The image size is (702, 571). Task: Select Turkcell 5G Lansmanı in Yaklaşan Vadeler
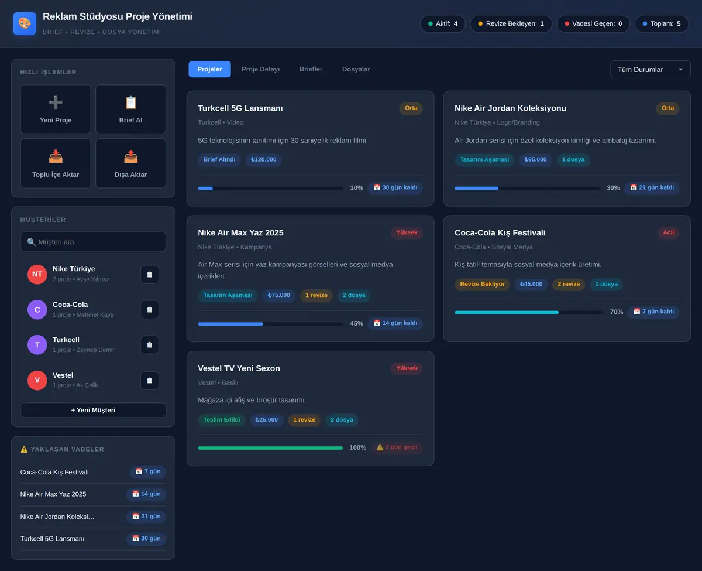[x=52, y=538]
